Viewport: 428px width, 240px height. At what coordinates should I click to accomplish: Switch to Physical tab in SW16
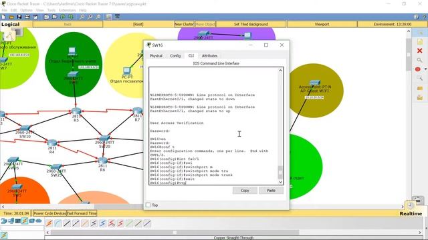pos(156,56)
